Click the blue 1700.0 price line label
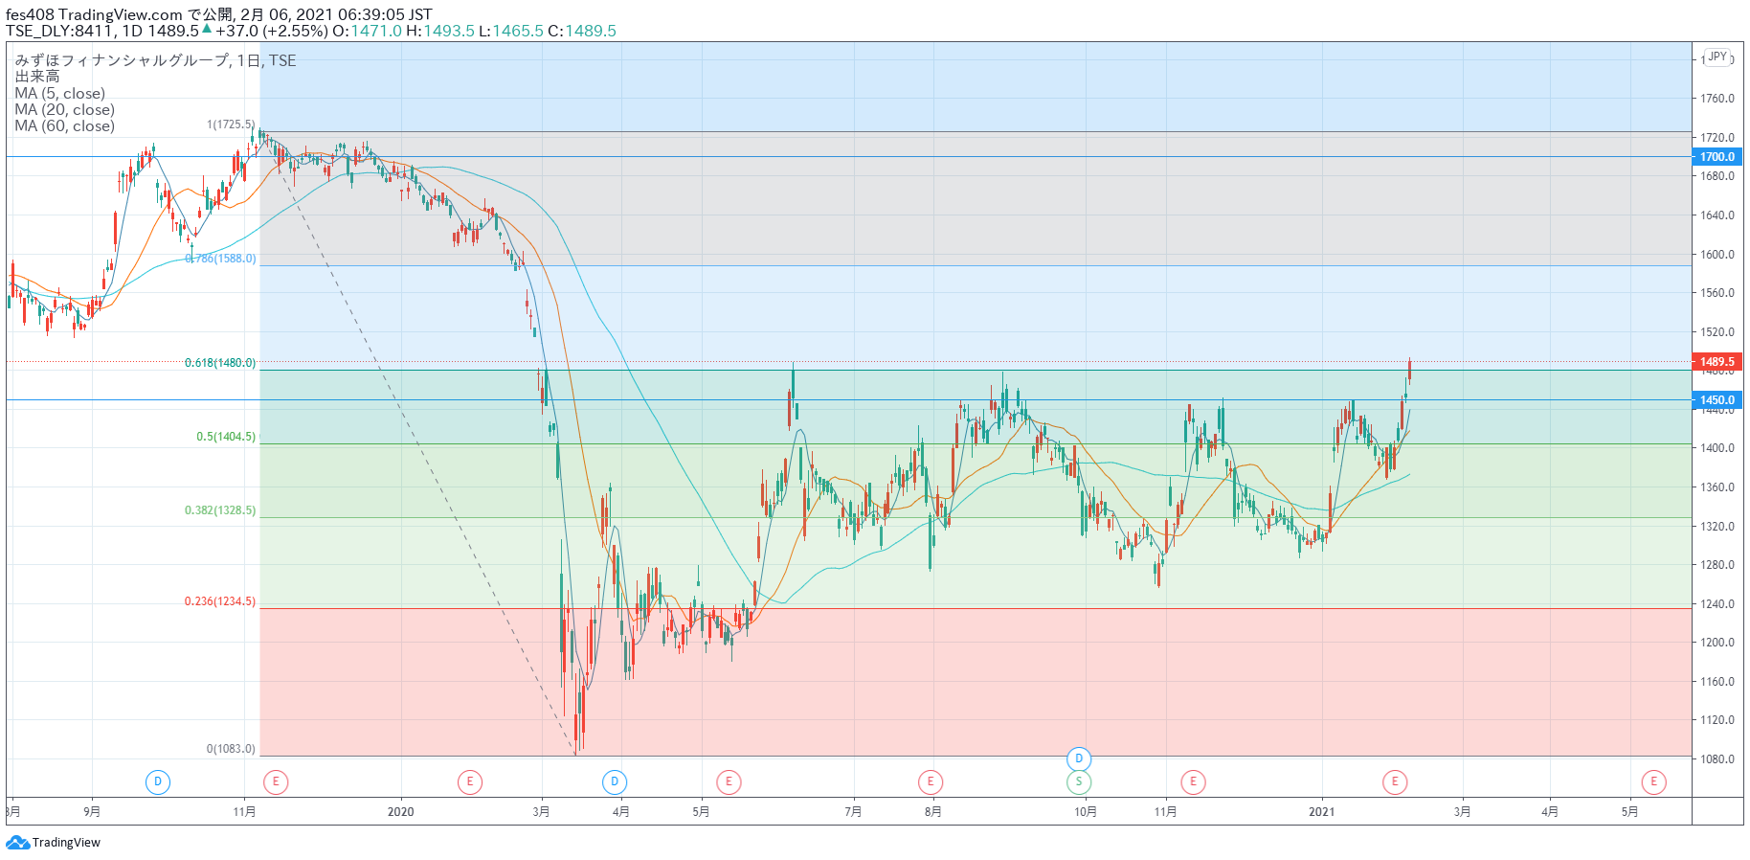The height and width of the screenshot is (860, 1750). tap(1716, 156)
